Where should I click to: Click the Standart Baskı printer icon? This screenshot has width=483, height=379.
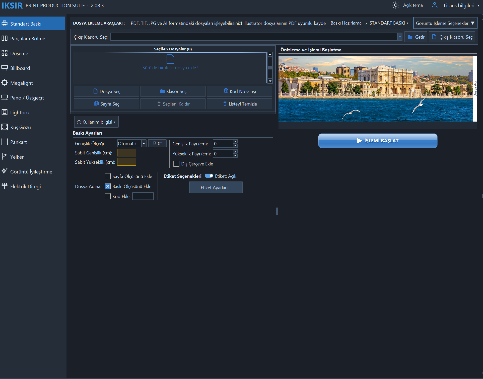click(5, 24)
